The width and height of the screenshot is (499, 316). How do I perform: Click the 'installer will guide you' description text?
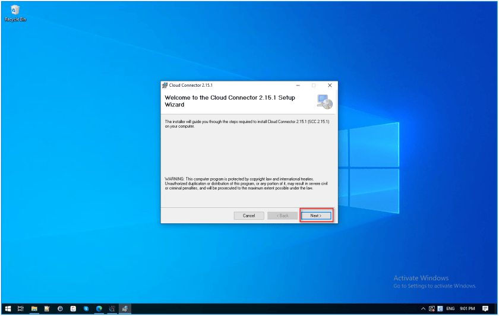point(247,124)
